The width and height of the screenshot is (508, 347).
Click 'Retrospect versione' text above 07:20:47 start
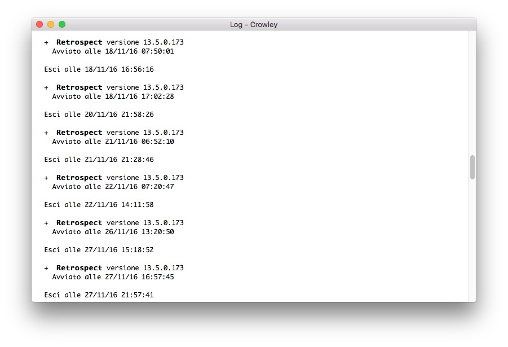[x=98, y=177]
